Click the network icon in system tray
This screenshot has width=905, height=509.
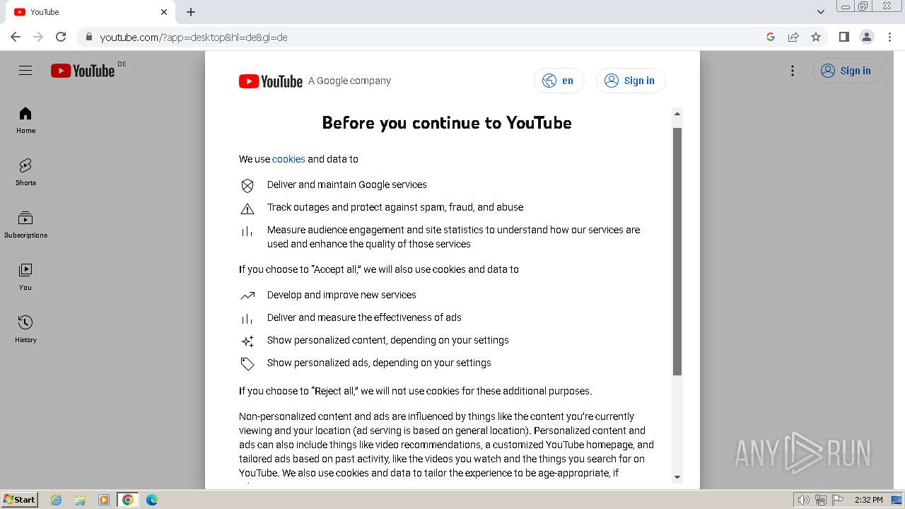coord(821,500)
